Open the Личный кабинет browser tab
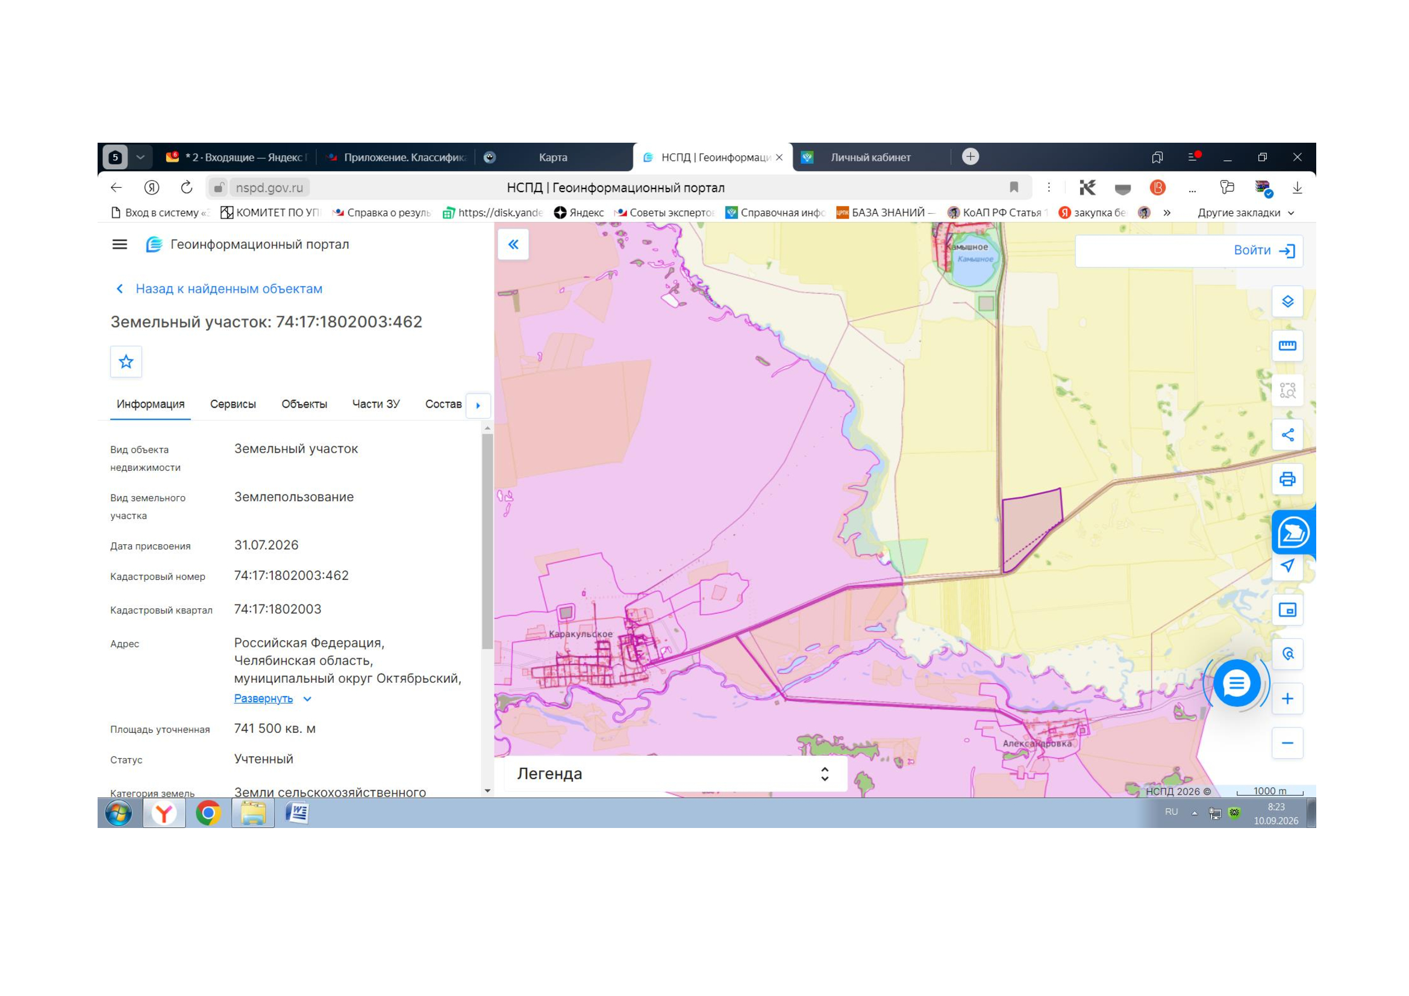Image resolution: width=1409 pixels, height=996 pixels. click(x=870, y=158)
